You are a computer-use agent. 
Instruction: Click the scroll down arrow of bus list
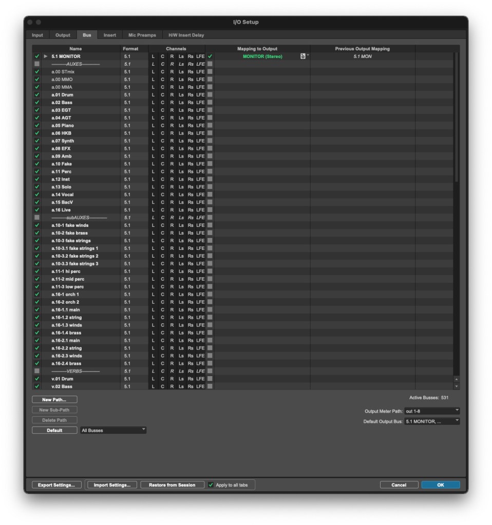pos(457,386)
